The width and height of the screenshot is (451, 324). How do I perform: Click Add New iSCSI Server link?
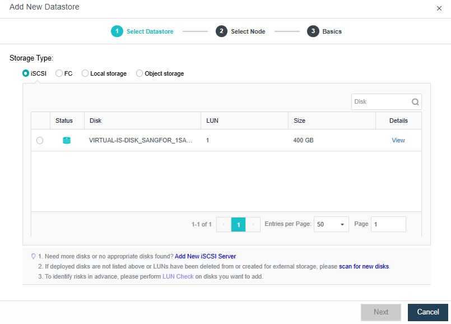205,256
